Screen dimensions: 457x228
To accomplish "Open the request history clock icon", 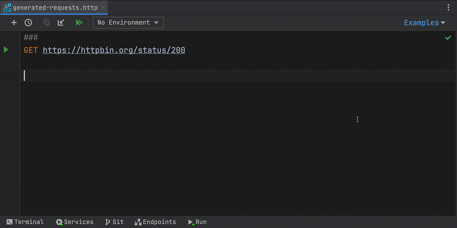I will (x=28, y=22).
